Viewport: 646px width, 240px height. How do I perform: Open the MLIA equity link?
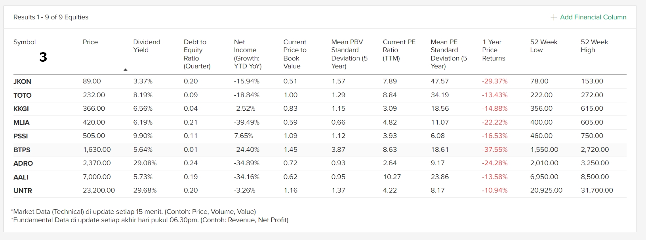point(21,123)
